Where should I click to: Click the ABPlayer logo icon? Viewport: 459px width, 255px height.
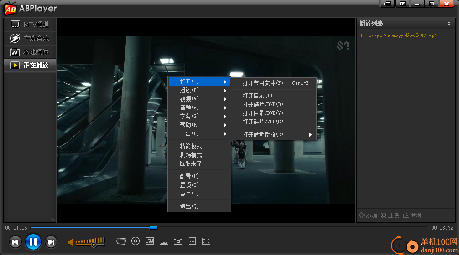click(10, 9)
